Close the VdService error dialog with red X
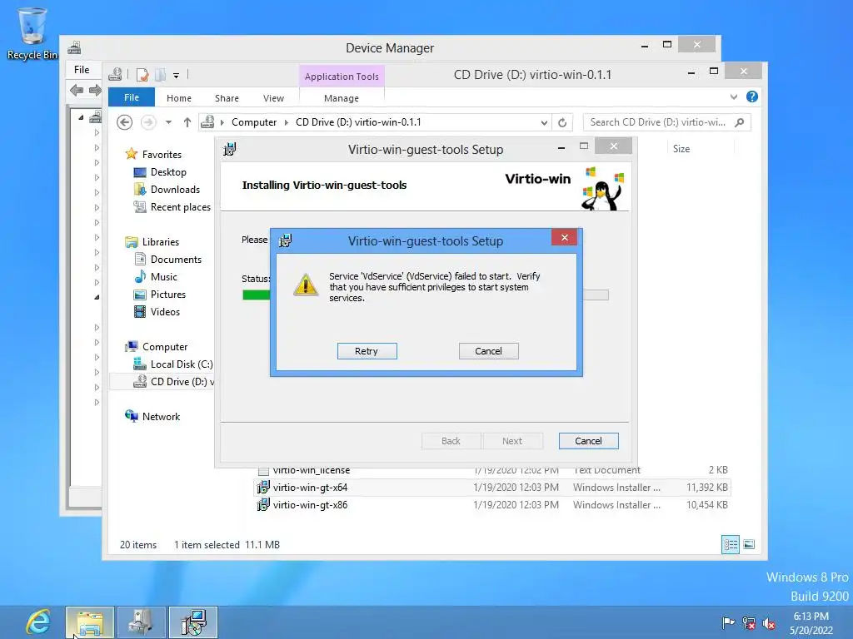Screen dimensions: 853x639 [564, 237]
